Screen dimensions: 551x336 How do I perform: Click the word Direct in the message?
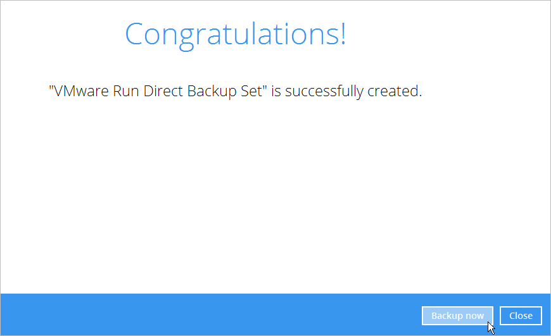point(164,91)
